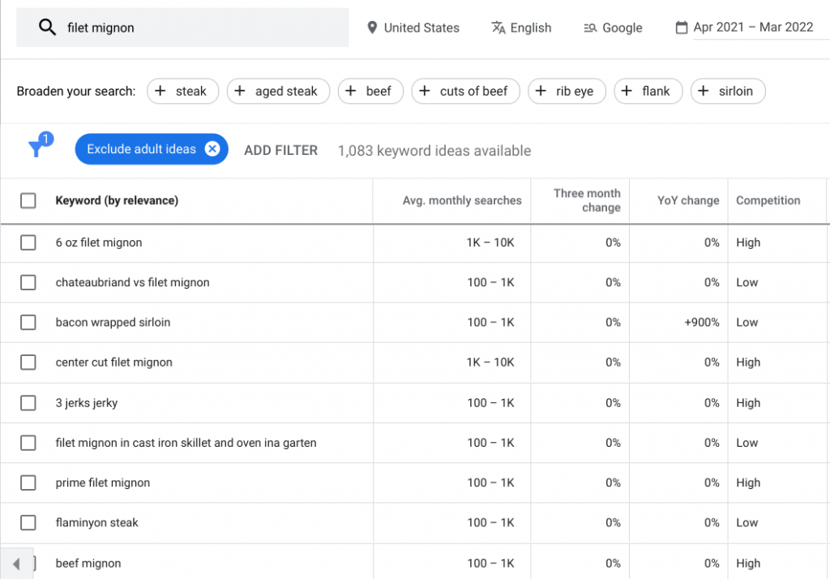
Task: Sort by Avg. monthly searches column
Action: 462,201
